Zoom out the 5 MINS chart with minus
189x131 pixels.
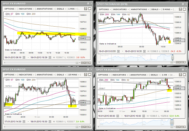click(x=179, y=62)
